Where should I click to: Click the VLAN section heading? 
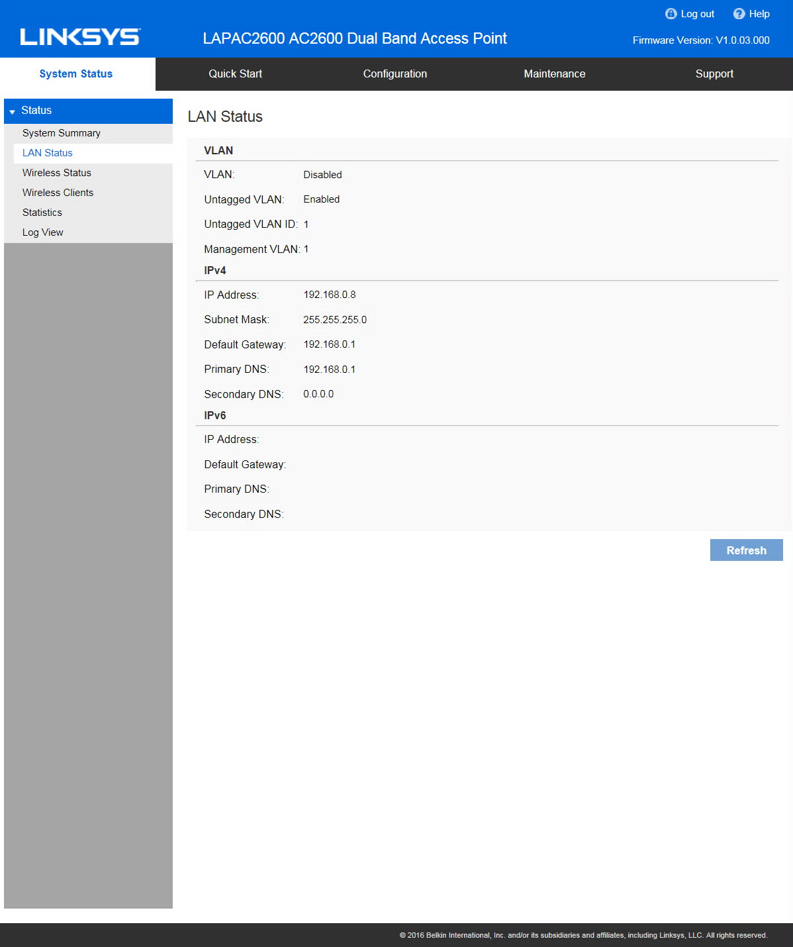218,150
